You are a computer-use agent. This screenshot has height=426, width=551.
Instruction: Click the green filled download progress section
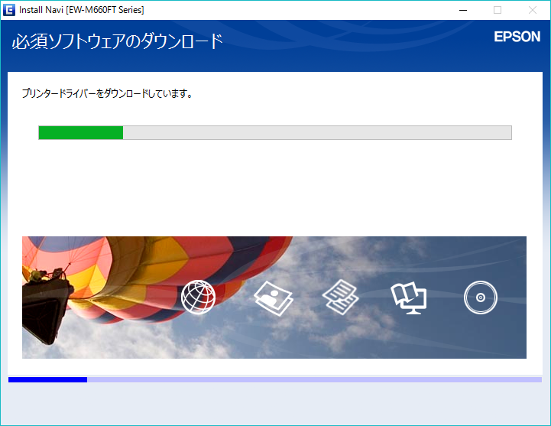[81, 133]
